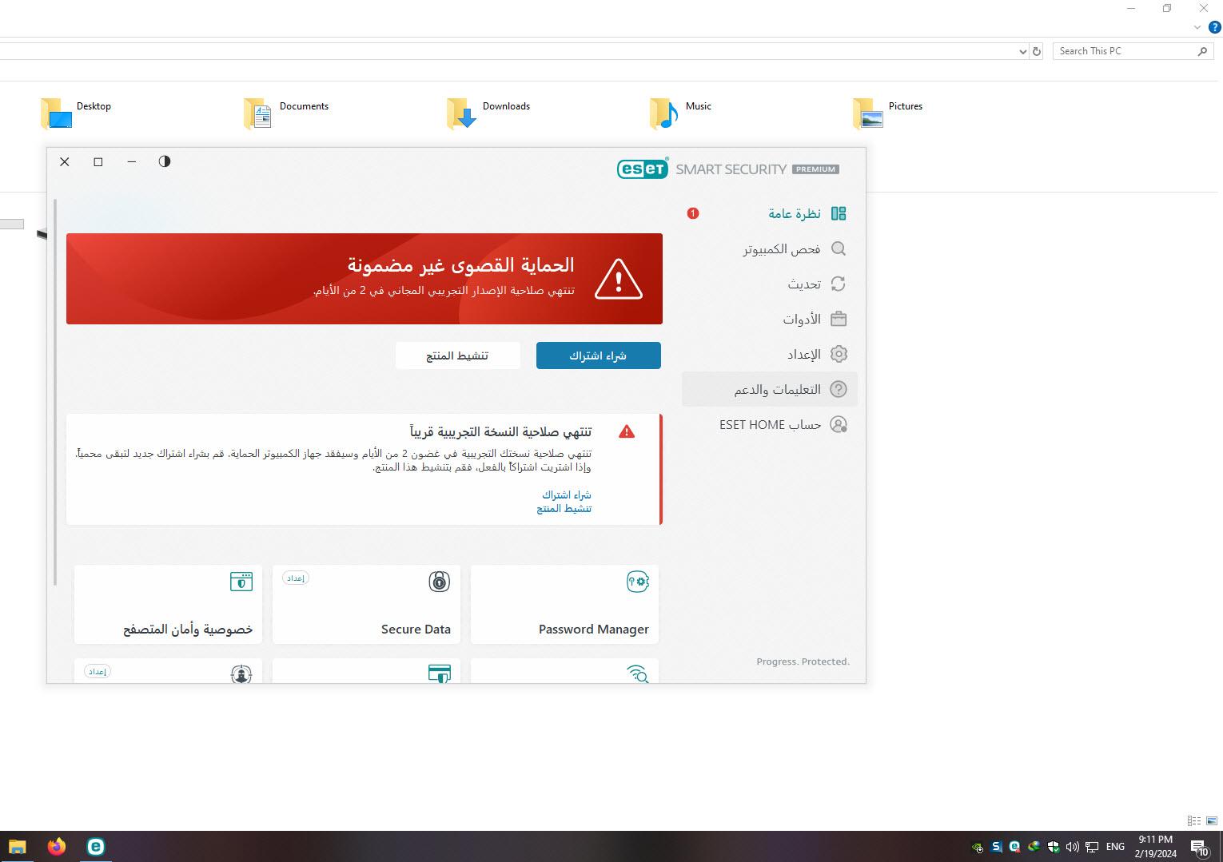Click the browser privacy shield icon
This screenshot has height=862, width=1223.
click(x=241, y=581)
